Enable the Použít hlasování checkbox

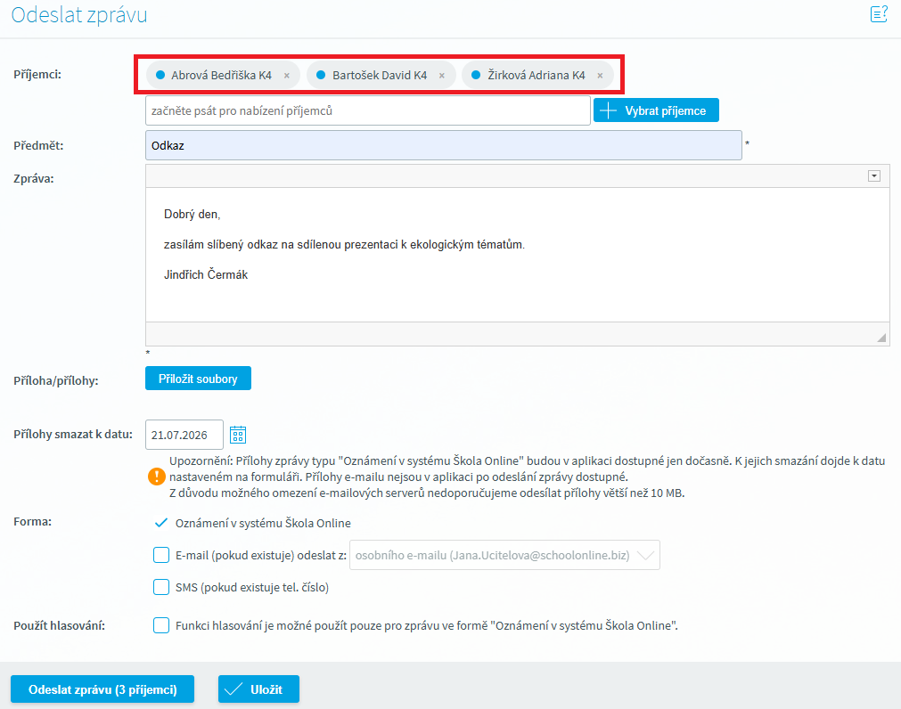pos(161,625)
